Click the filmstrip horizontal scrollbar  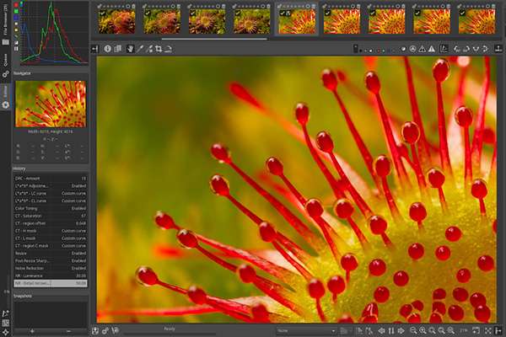click(214, 39)
